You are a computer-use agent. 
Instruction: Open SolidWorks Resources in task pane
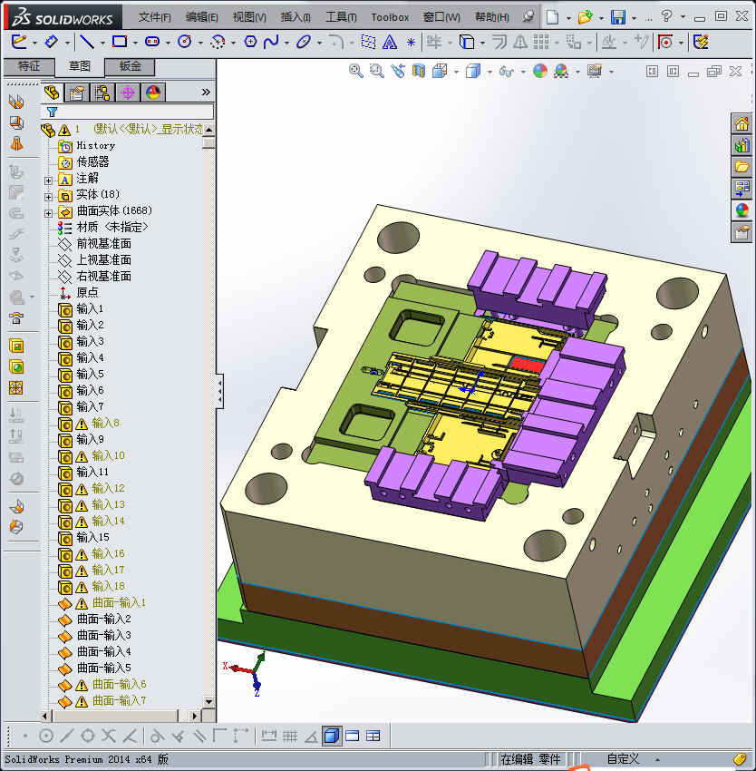[741, 123]
